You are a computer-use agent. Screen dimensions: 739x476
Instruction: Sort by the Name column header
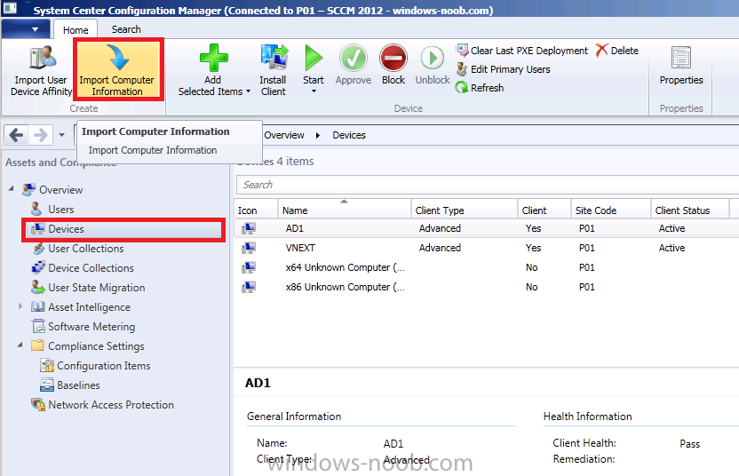[345, 210]
